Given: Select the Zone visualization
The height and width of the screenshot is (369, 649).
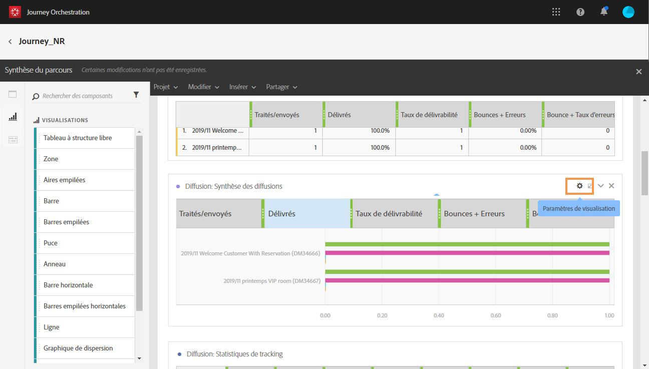Looking at the screenshot, I should (x=85, y=159).
